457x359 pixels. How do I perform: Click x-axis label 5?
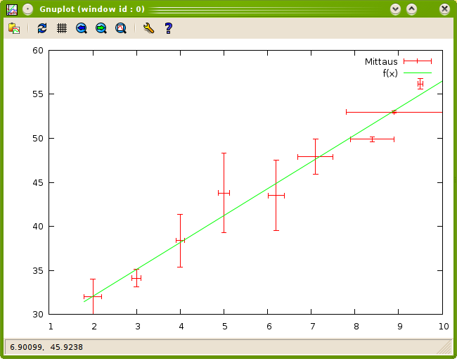(x=225, y=327)
